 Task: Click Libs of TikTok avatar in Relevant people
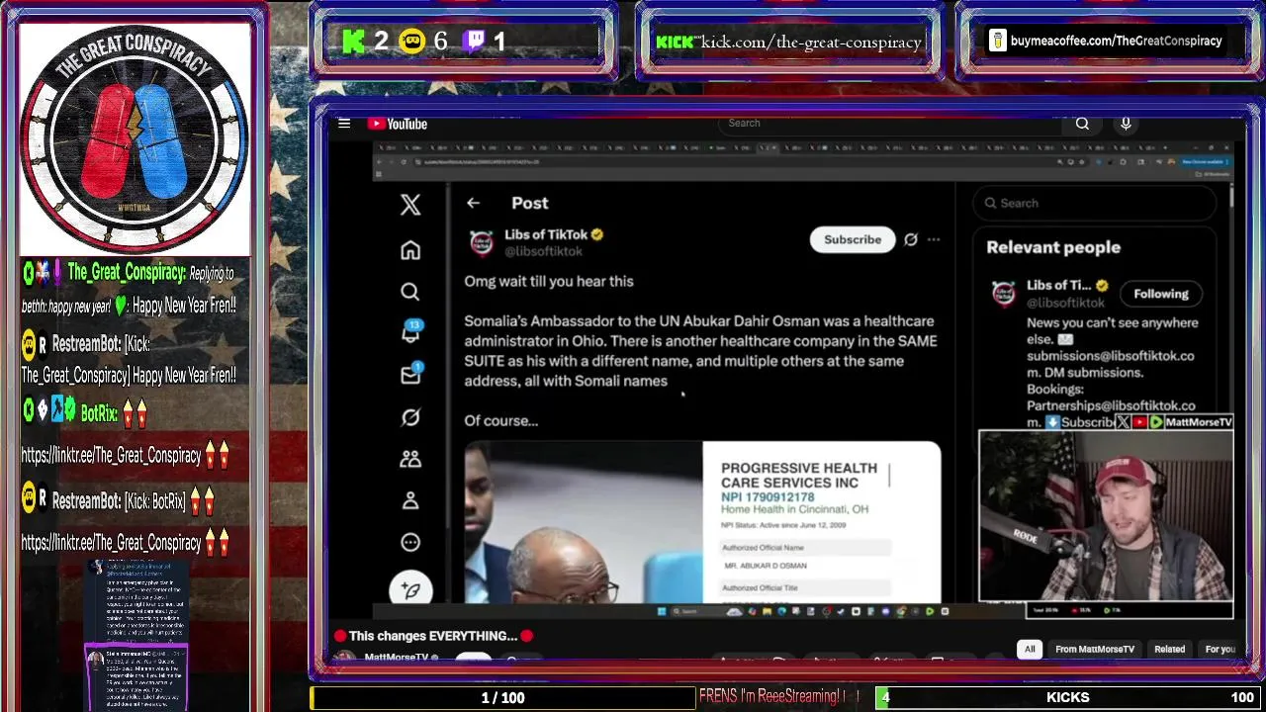click(1004, 294)
